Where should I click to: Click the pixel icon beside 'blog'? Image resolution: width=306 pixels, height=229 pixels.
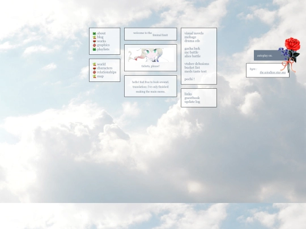(94, 37)
